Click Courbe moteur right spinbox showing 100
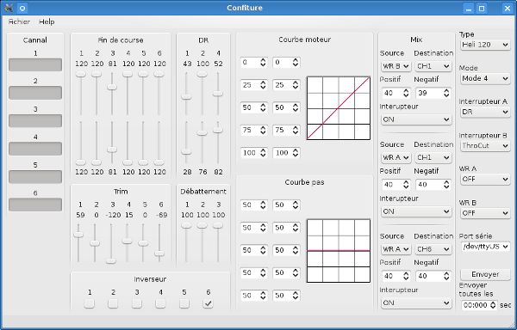 pyautogui.click(x=286, y=153)
